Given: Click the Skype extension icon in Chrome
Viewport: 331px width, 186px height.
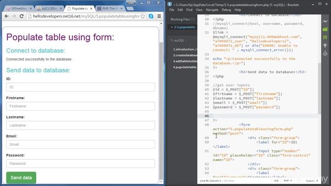Looking at the screenshot, I should [151, 16].
